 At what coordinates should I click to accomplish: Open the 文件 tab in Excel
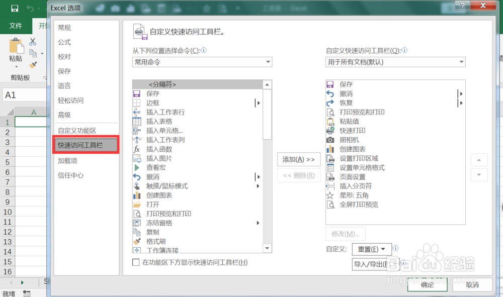(x=16, y=26)
